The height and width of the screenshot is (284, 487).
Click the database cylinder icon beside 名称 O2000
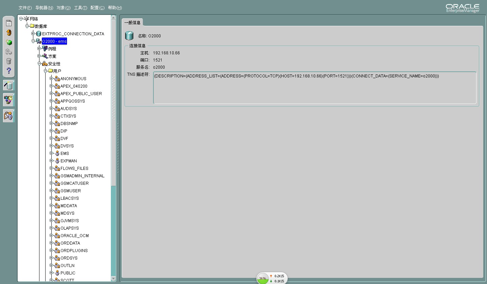[129, 36]
